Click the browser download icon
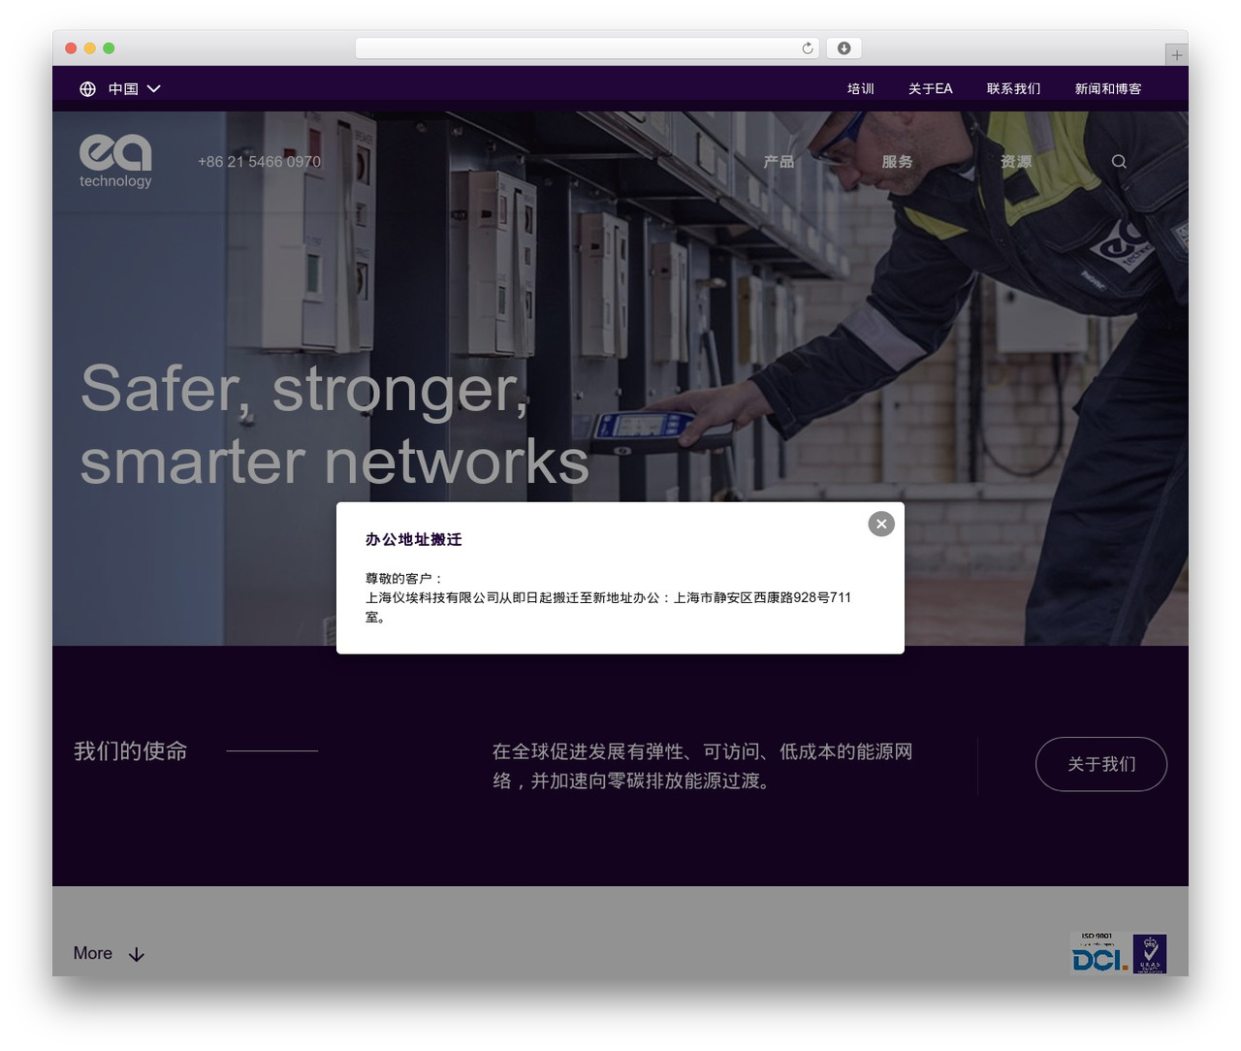 click(843, 48)
